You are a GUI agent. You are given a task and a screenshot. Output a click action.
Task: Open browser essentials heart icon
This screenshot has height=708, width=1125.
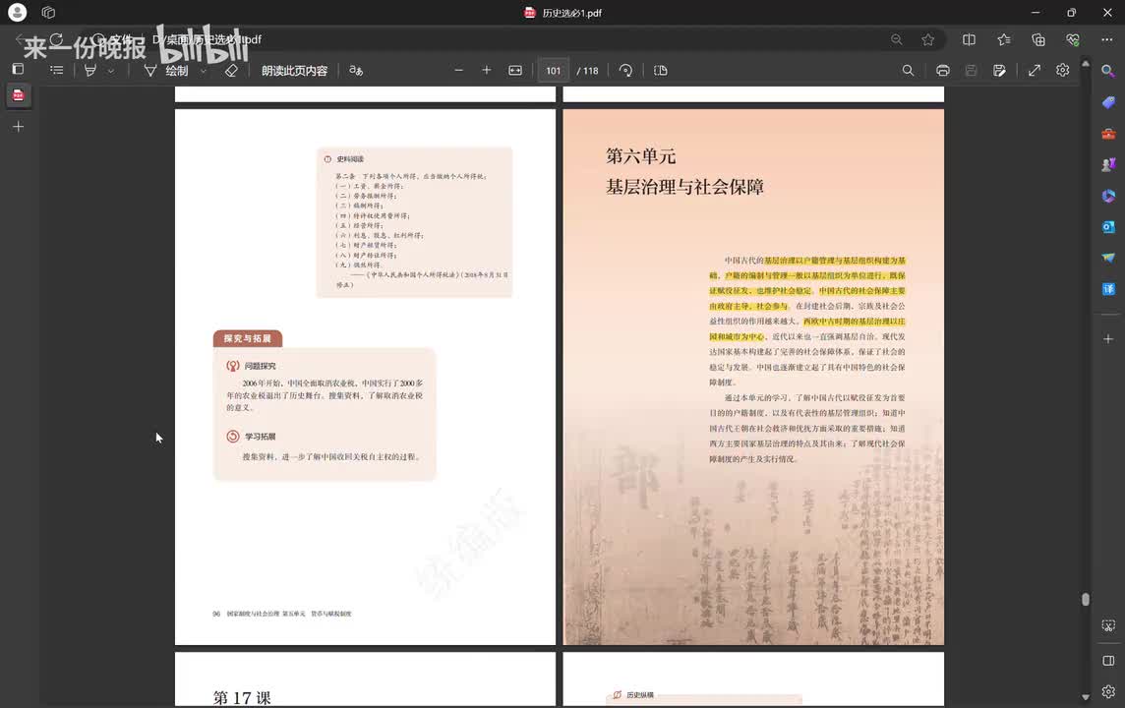tap(1073, 40)
